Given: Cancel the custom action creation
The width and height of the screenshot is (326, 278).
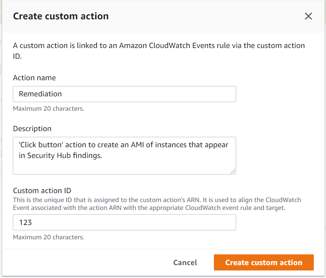Looking at the screenshot, I should tap(185, 263).
